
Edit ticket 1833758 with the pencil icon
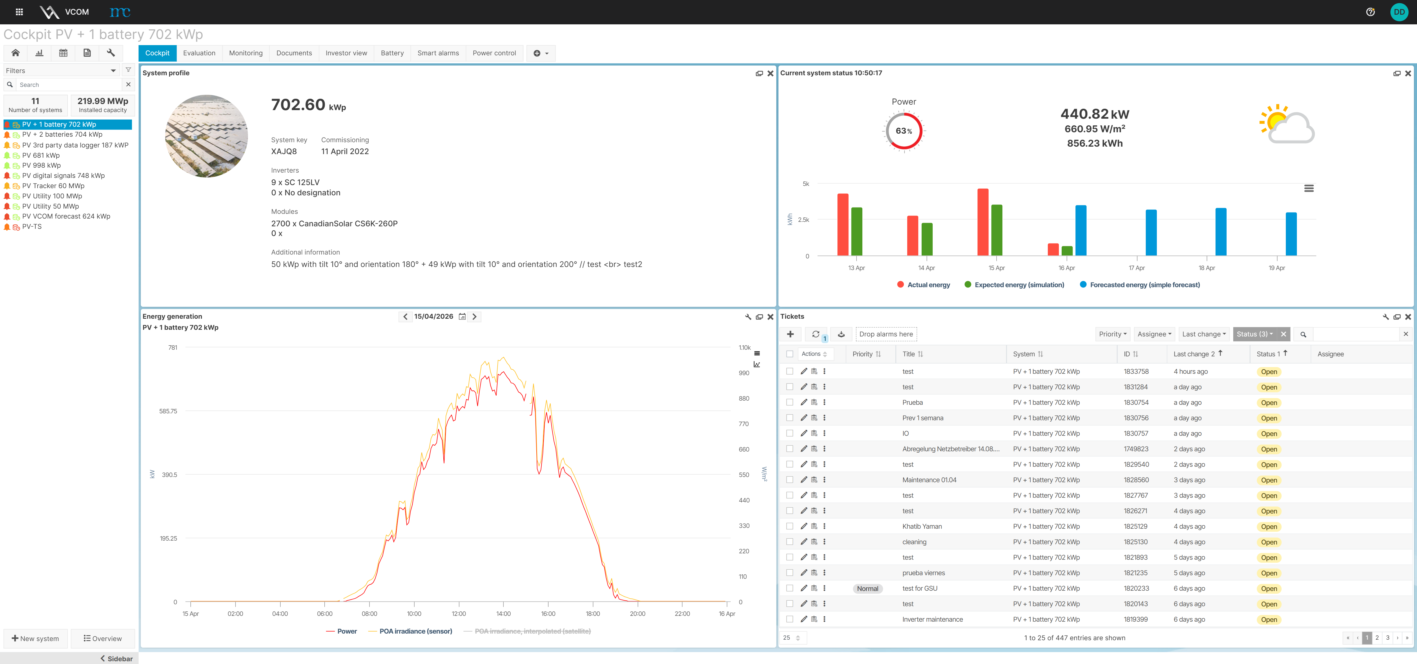[x=804, y=372]
